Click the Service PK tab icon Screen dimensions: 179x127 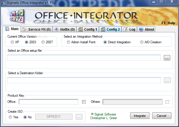point(24,29)
